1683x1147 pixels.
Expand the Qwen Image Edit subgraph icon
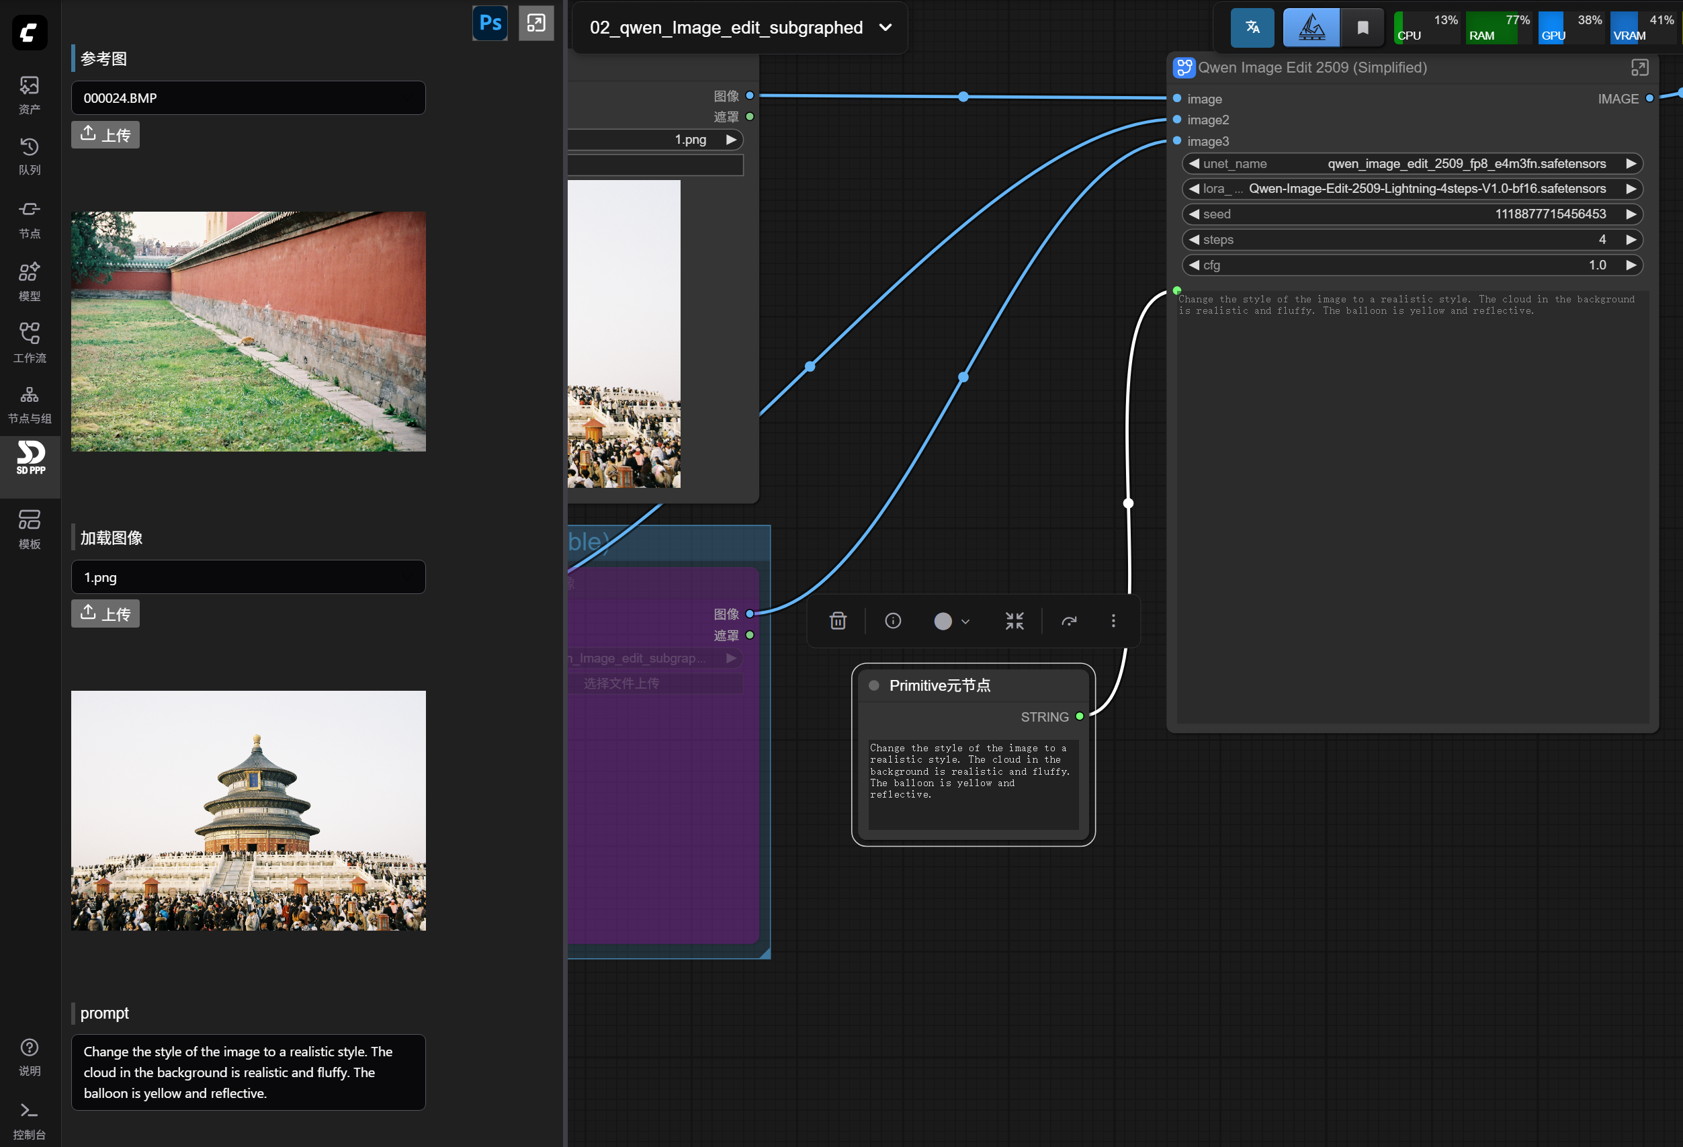[x=1639, y=67]
